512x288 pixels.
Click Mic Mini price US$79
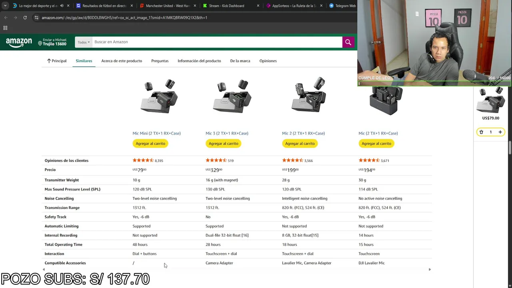tap(139, 170)
